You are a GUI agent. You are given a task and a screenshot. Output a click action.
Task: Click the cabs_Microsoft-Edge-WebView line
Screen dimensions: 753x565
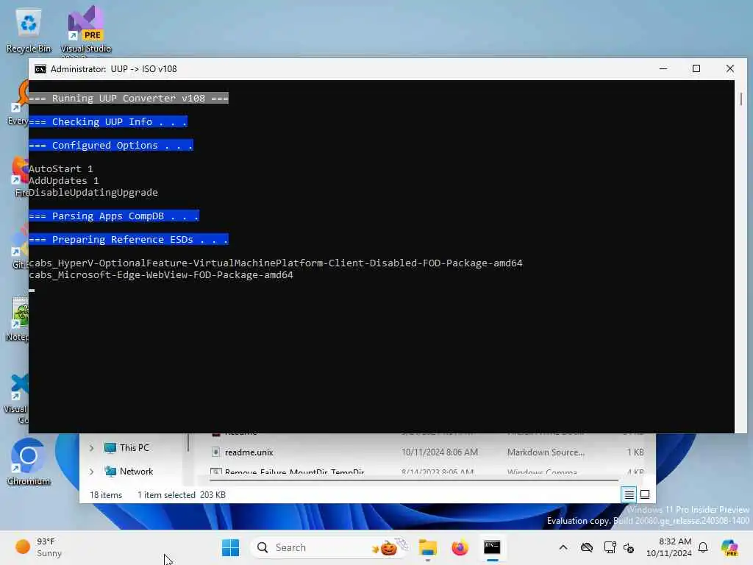[161, 275]
